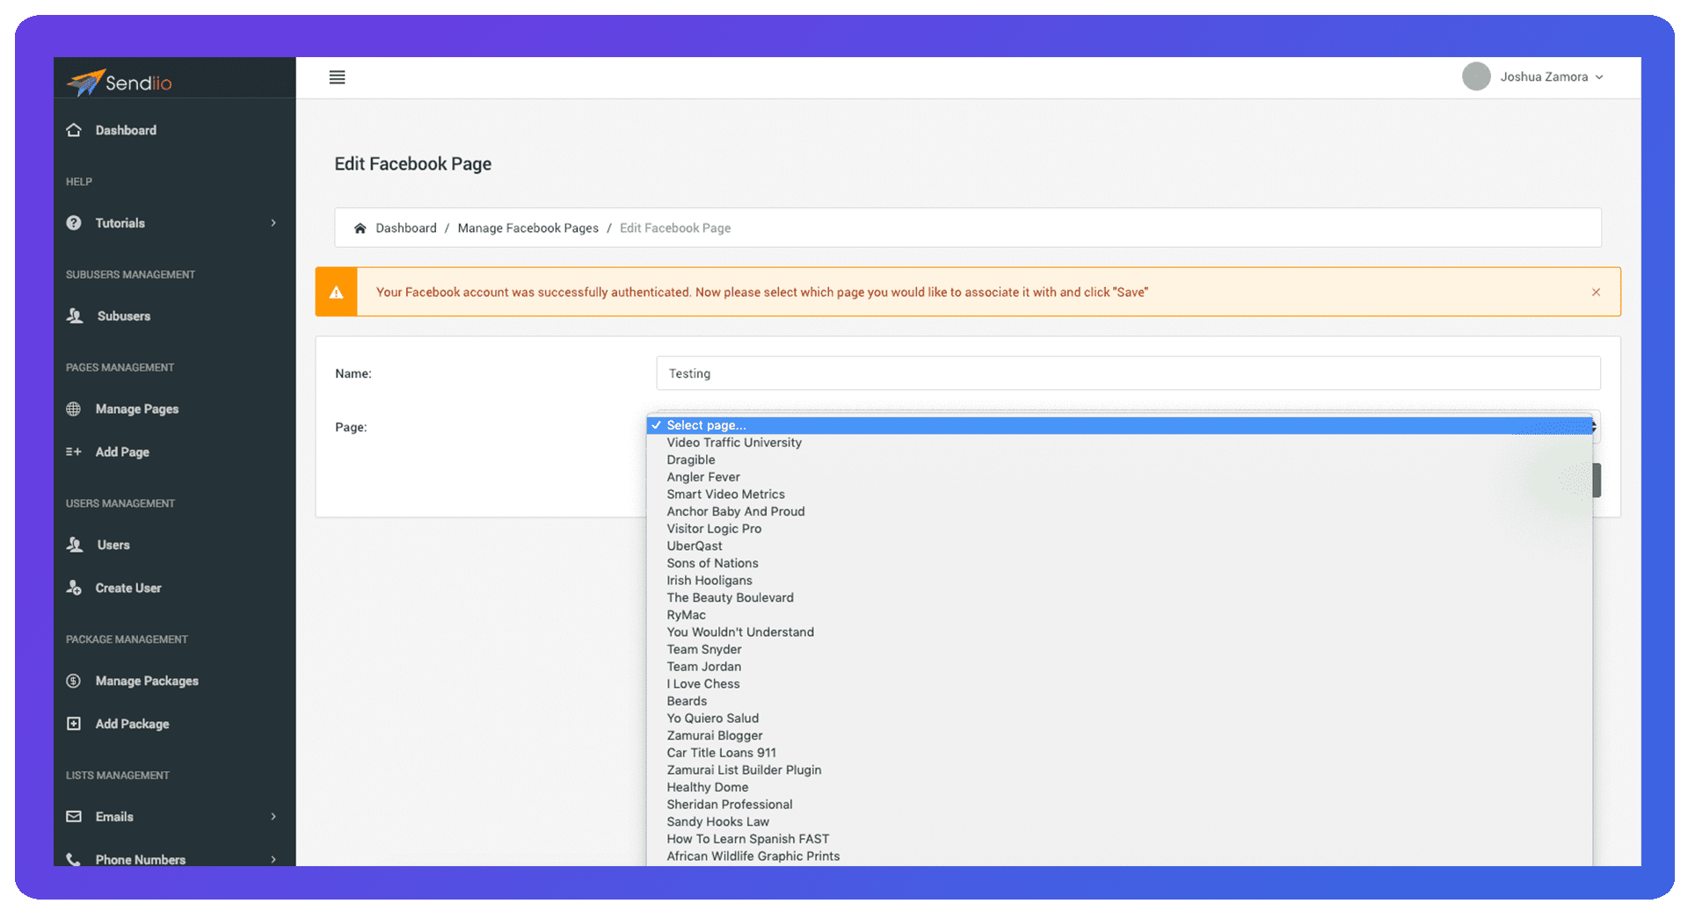
Task: Dismiss the Facebook authentication alert
Action: [x=1596, y=293]
